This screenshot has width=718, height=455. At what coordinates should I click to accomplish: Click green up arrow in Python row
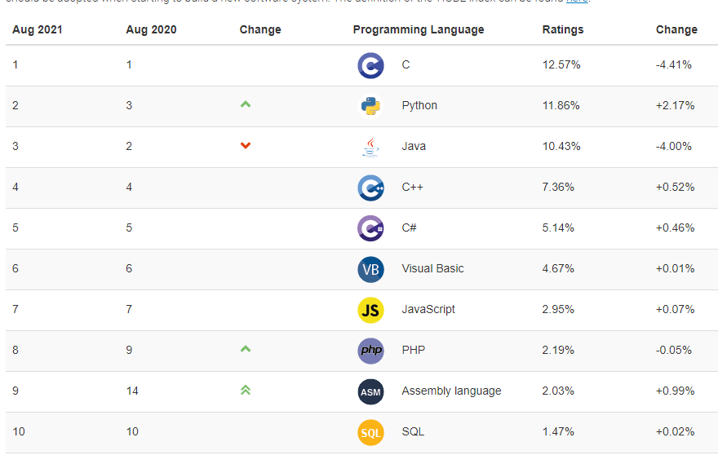246,104
